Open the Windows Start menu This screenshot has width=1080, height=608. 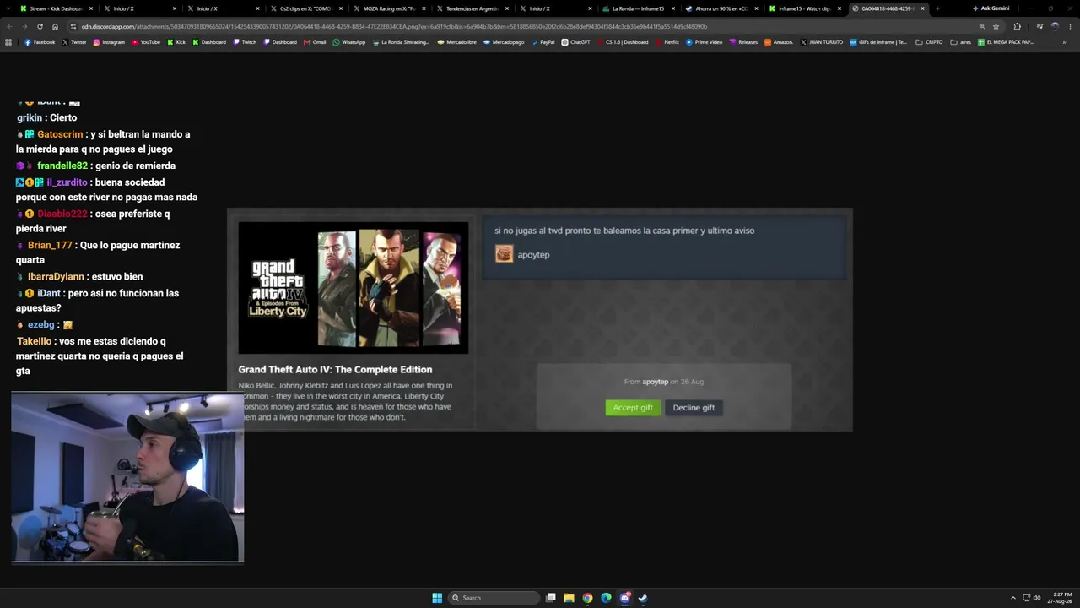click(x=437, y=598)
